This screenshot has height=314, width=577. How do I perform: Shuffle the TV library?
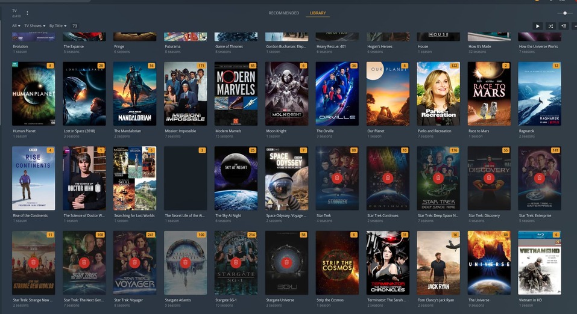tap(551, 26)
